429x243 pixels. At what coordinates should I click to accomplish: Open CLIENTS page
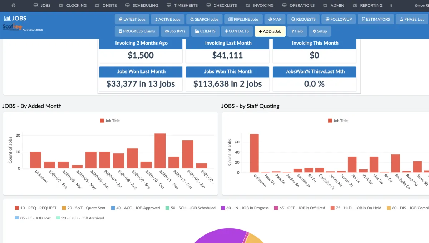pyautogui.click(x=205, y=31)
